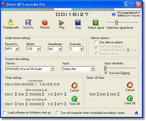Click Quick off timer seconds spinner

point(118,94)
